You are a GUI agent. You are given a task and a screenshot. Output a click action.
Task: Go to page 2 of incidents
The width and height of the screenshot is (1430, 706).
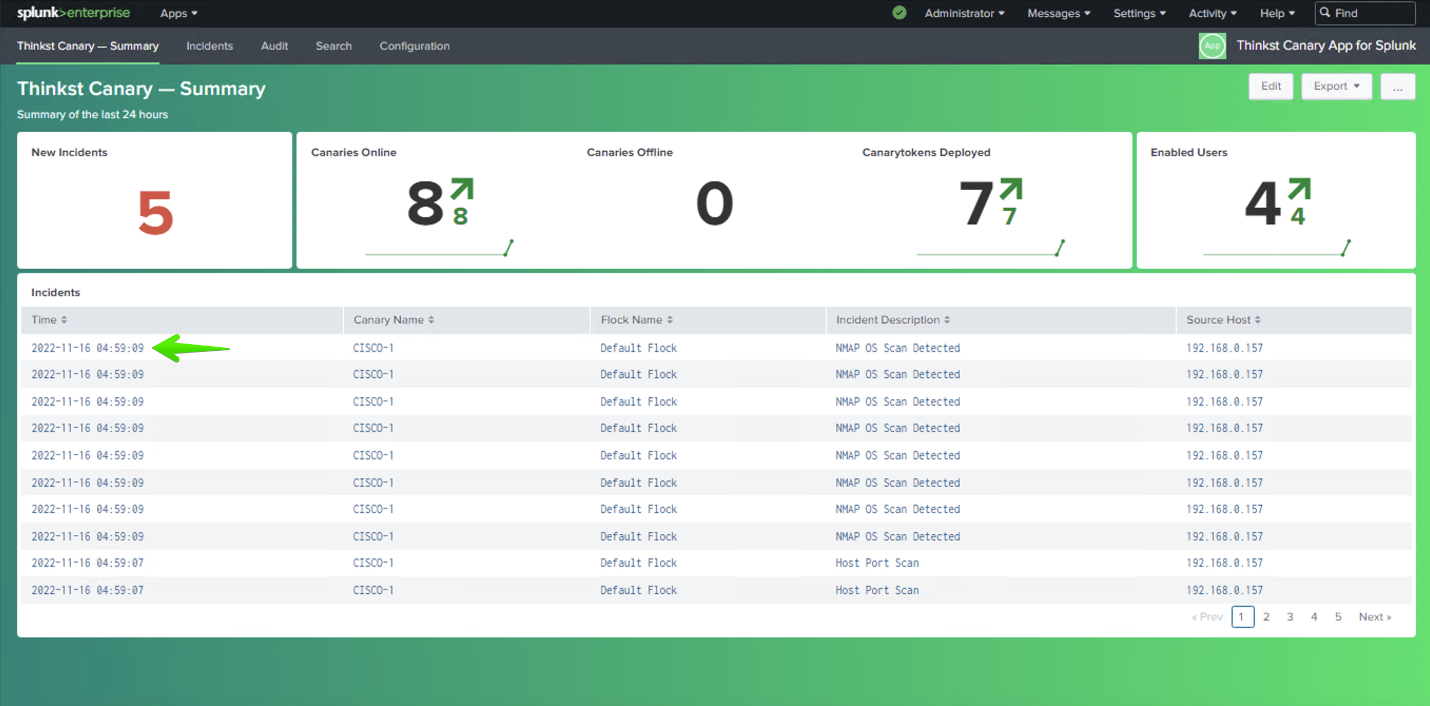(x=1266, y=617)
